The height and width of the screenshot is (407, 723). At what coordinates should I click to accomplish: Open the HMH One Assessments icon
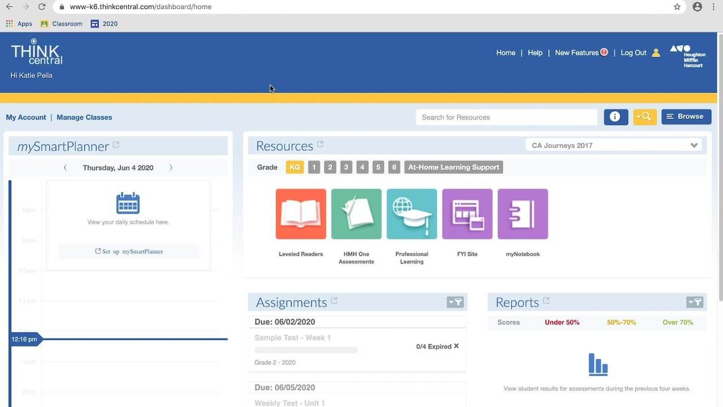[356, 214]
